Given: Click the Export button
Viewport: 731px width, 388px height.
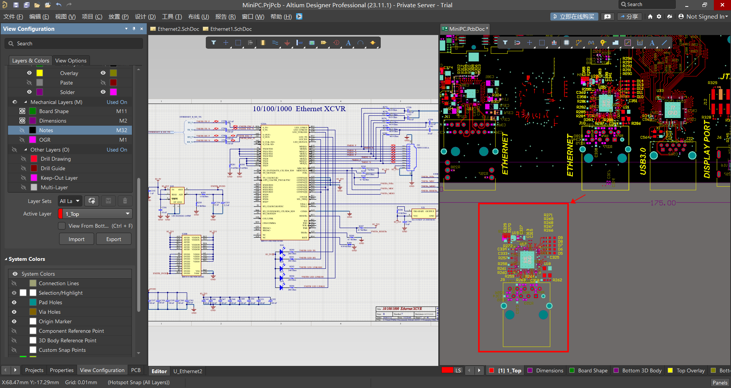Looking at the screenshot, I should tap(114, 239).
